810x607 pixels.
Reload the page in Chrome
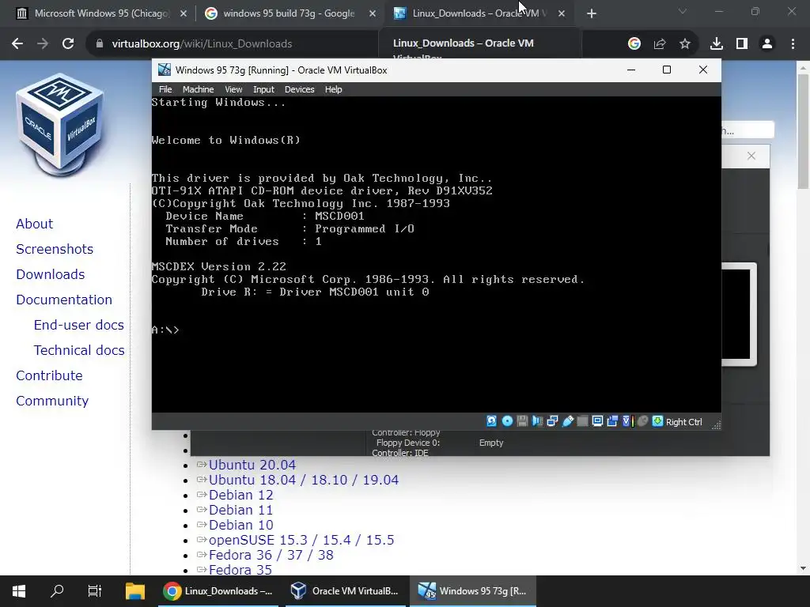pyautogui.click(x=68, y=44)
